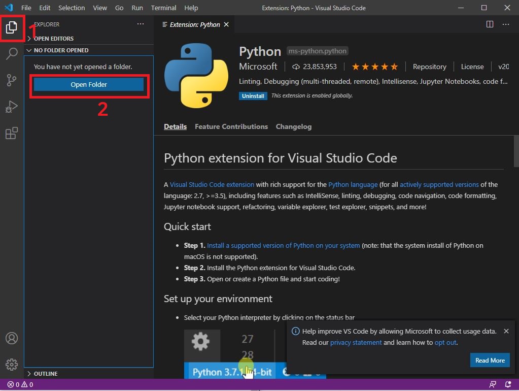The height and width of the screenshot is (391, 519).
Task: Click the ms-python.python identifier badge
Action: click(318, 51)
